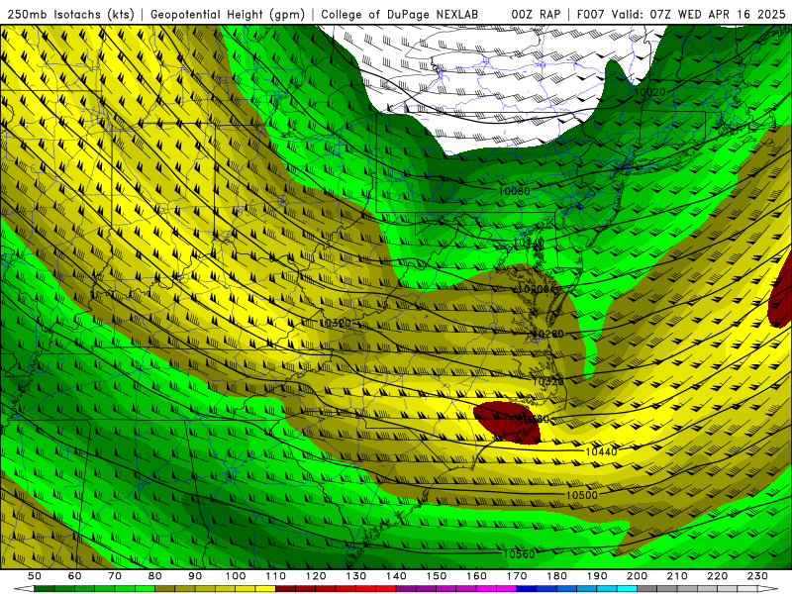Click the 10200 height contour label
This screenshot has width=792, height=594.
pyautogui.click(x=534, y=289)
